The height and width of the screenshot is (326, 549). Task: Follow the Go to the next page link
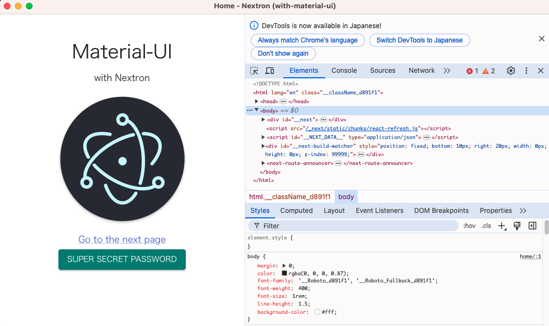[122, 239]
